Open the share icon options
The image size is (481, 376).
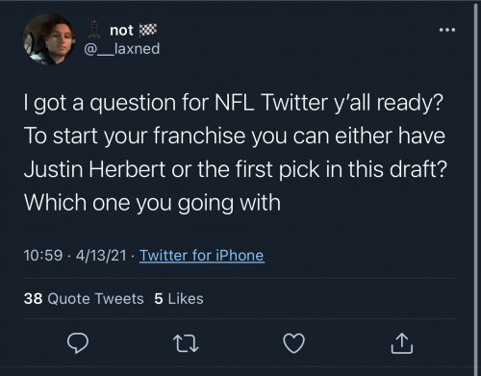point(402,343)
